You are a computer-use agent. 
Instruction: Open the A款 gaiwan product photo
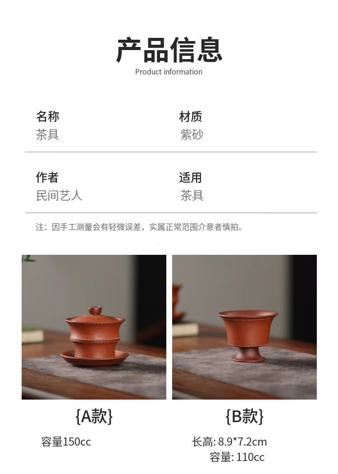[94, 327]
